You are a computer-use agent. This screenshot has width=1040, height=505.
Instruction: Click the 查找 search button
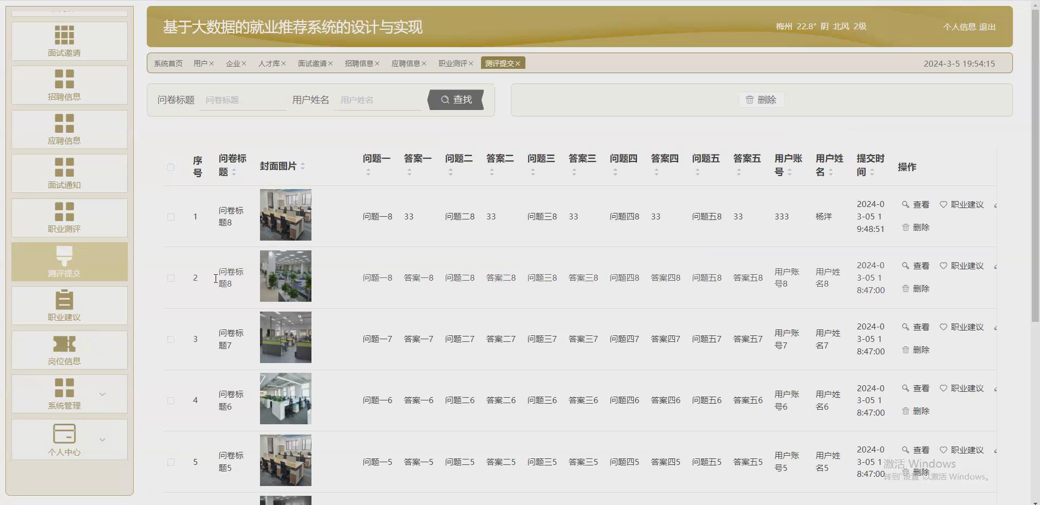[x=456, y=100]
